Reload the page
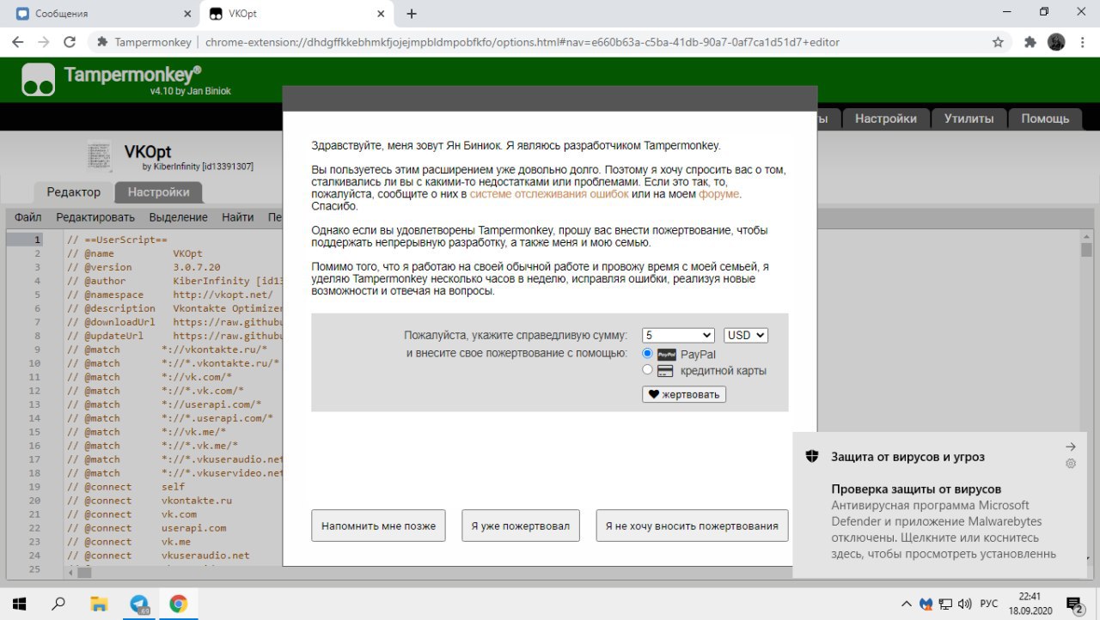The height and width of the screenshot is (620, 1100). [70, 41]
